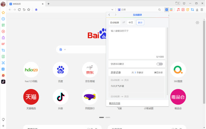The height and width of the screenshot is (129, 206).
Task: Open a new tab with plus button
Action: coord(49,4)
